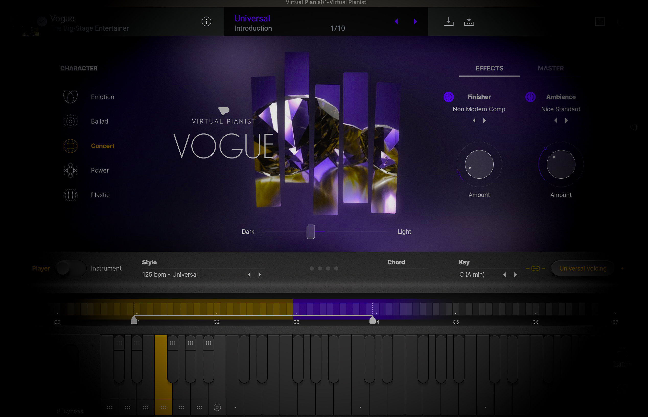Click the dot-grid icon on the yellow highlighted key

[x=164, y=407]
